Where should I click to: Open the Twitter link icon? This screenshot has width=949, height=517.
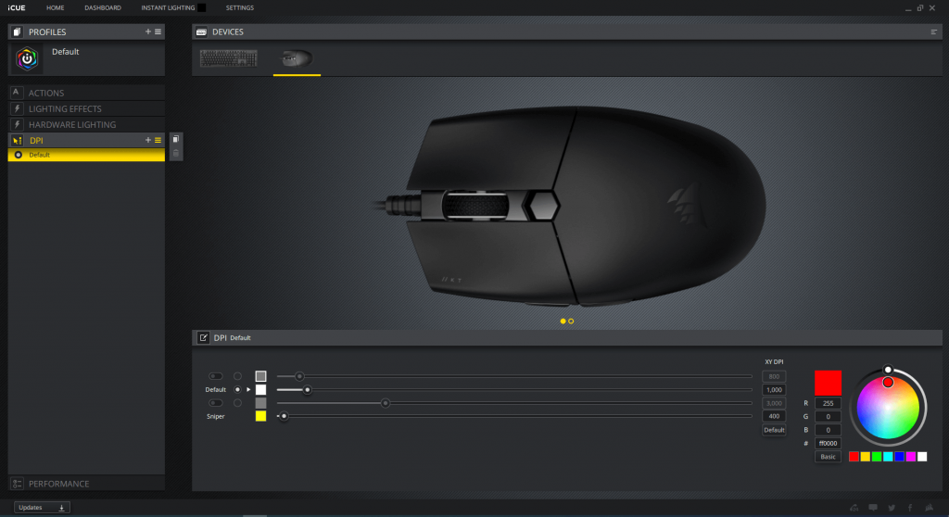892,508
